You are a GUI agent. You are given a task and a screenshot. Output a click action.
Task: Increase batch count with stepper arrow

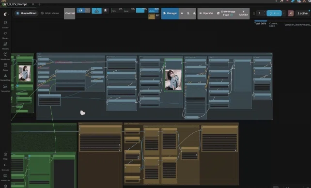coord(264,12)
